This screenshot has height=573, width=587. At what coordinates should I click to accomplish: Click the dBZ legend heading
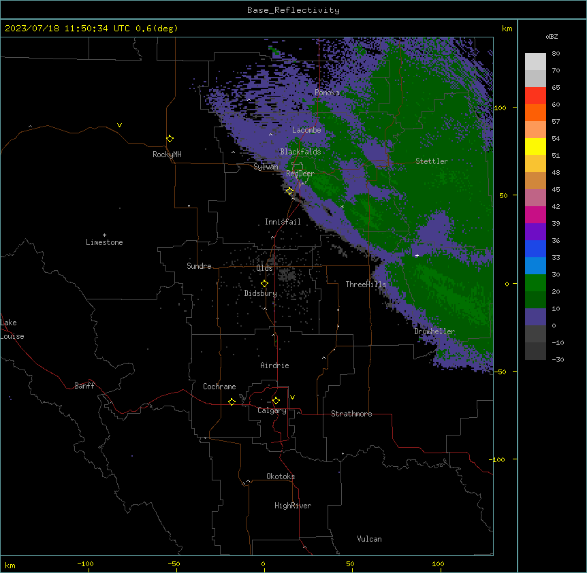tap(552, 36)
